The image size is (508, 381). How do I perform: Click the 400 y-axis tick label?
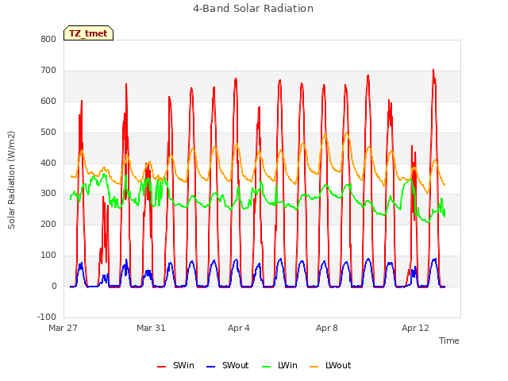point(48,163)
